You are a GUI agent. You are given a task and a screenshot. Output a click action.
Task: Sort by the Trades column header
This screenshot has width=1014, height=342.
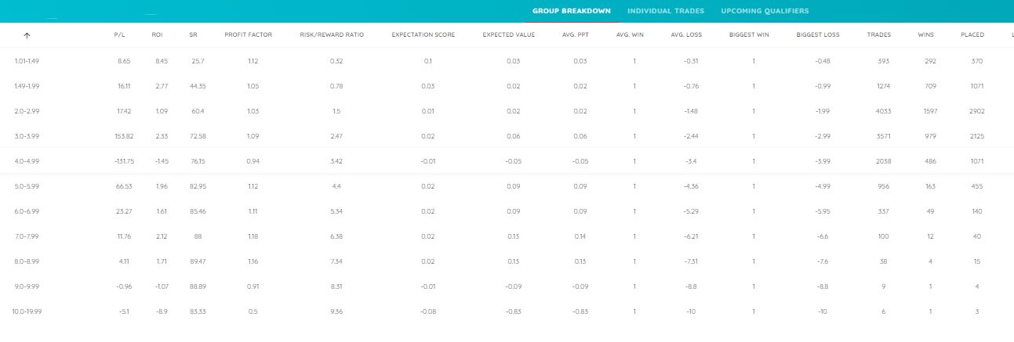878,35
